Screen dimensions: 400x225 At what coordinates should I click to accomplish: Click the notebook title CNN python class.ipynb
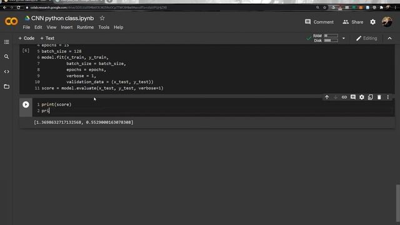point(62,18)
